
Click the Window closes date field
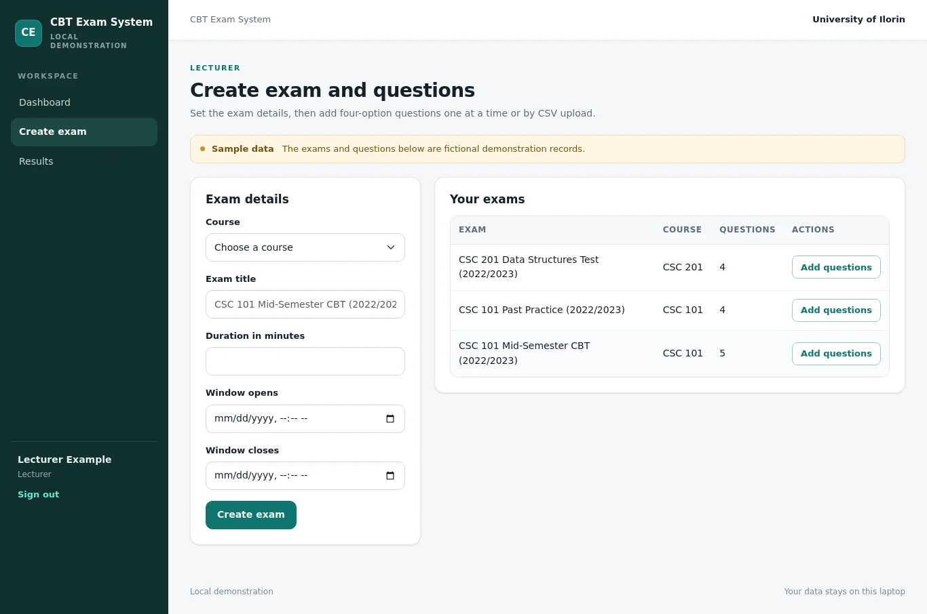pyautogui.click(x=305, y=476)
